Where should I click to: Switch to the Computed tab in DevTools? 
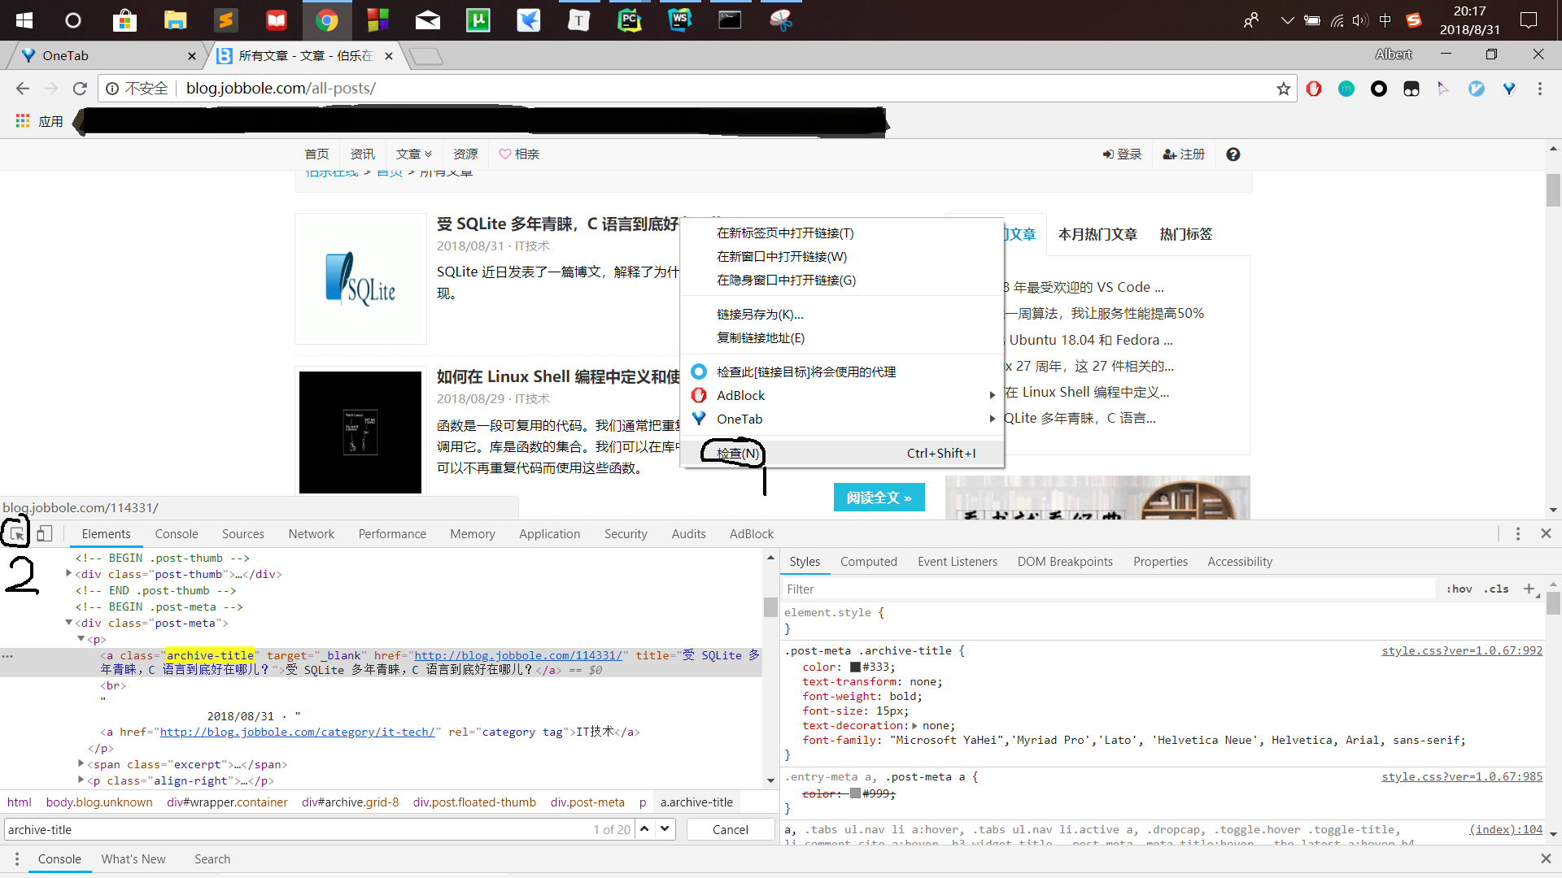coord(868,561)
